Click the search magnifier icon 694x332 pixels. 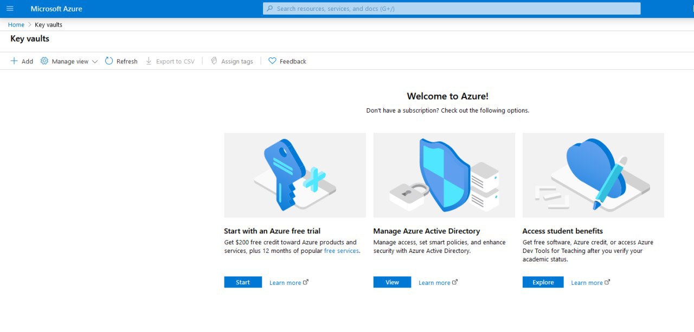269,9
